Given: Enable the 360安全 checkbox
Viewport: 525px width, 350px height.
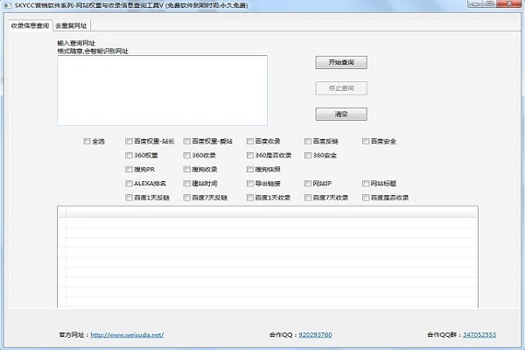Looking at the screenshot, I should pos(308,156).
